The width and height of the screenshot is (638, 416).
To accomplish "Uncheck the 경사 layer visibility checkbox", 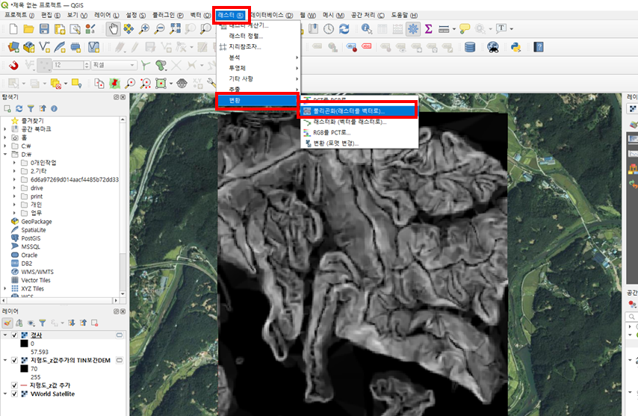I will pyautogui.click(x=15, y=335).
